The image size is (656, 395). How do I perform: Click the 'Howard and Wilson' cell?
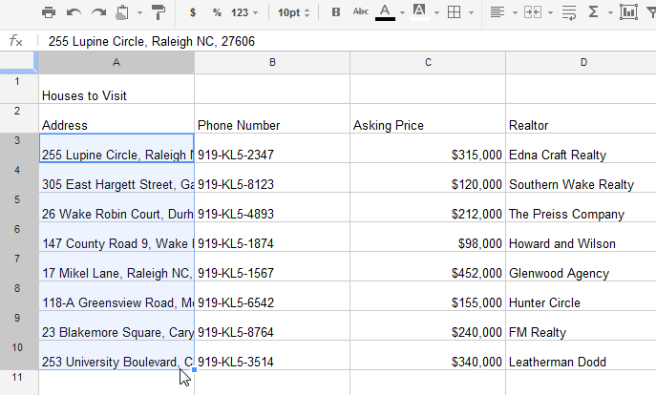pyautogui.click(x=582, y=237)
